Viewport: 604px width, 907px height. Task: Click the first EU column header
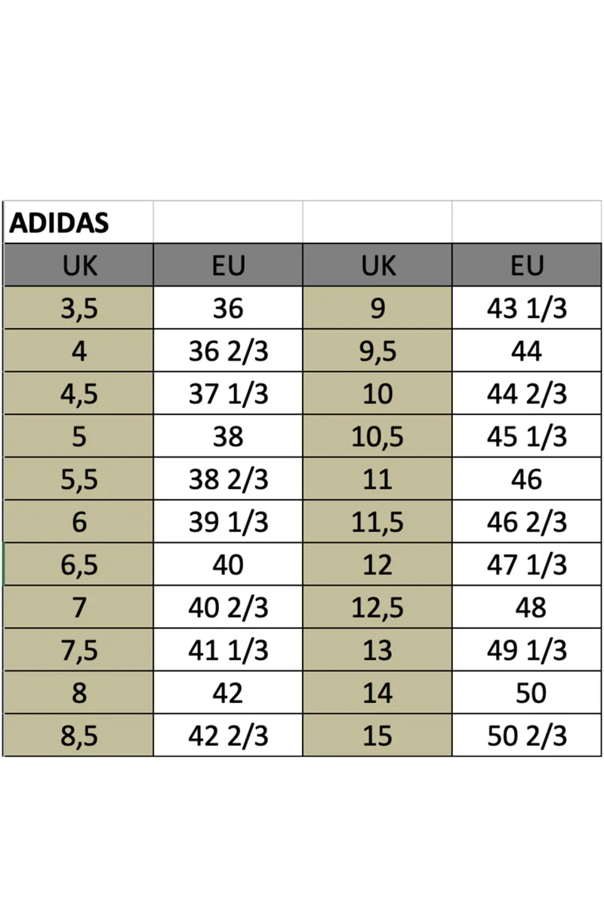[228, 265]
